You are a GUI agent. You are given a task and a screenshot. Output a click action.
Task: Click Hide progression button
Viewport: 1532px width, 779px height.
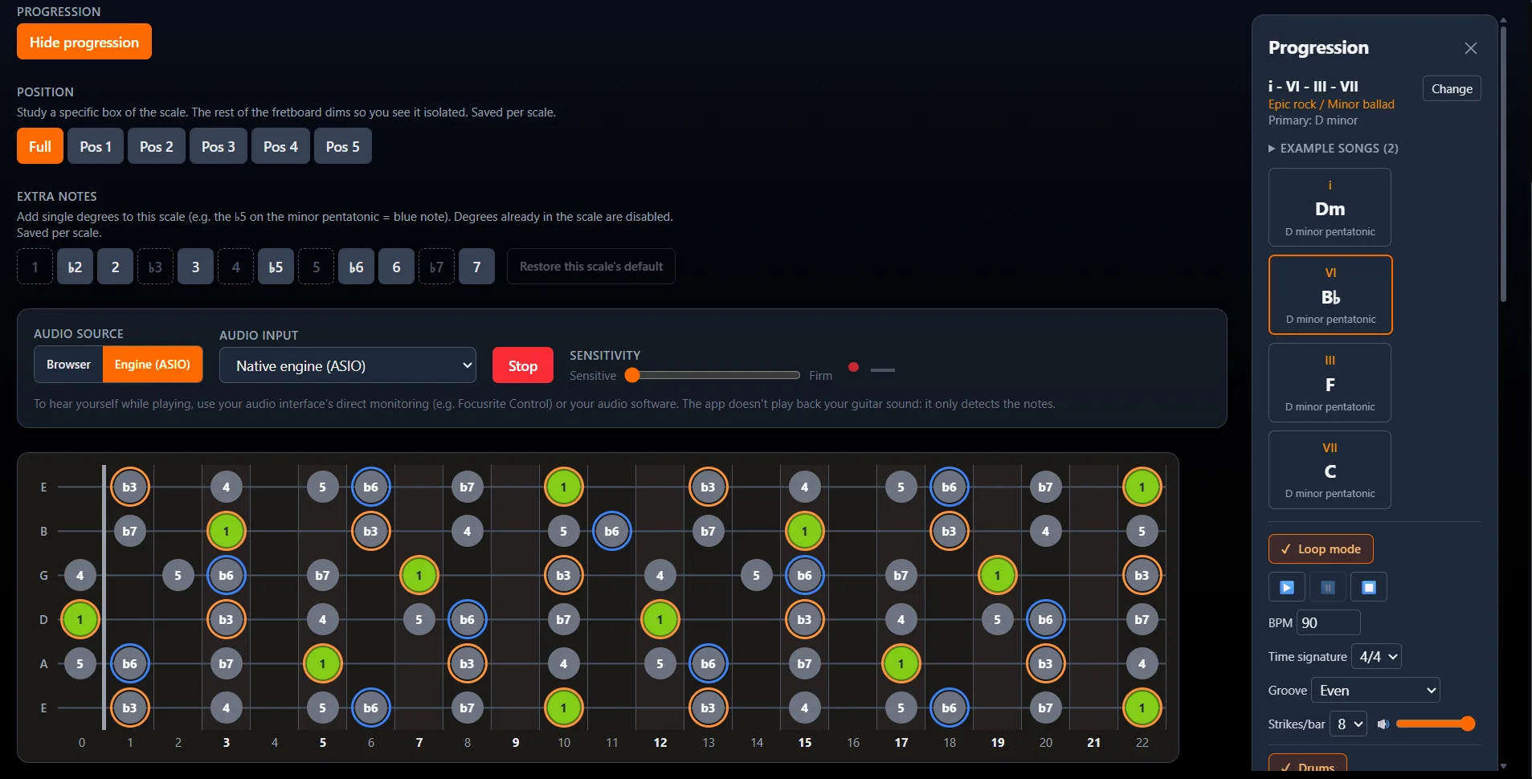84,42
